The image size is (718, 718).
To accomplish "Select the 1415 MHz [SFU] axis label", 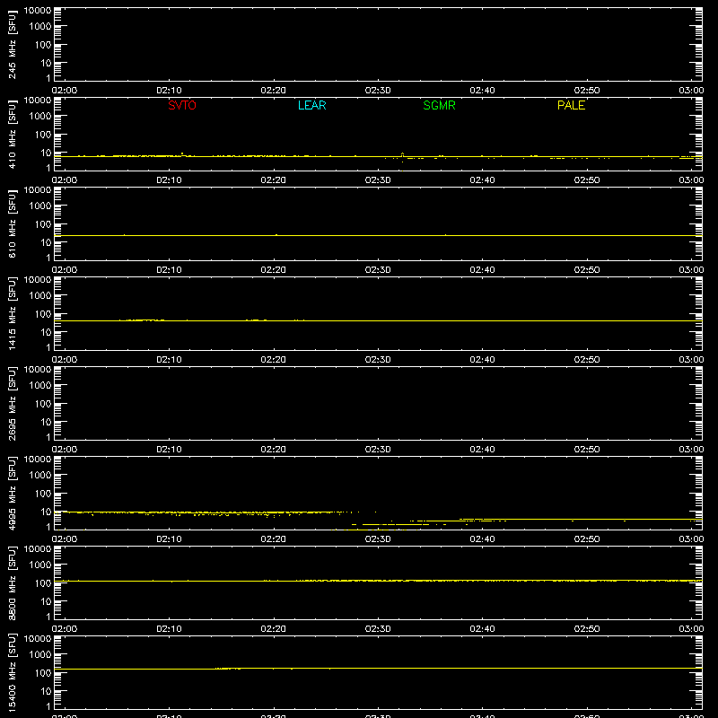I will coord(12,313).
